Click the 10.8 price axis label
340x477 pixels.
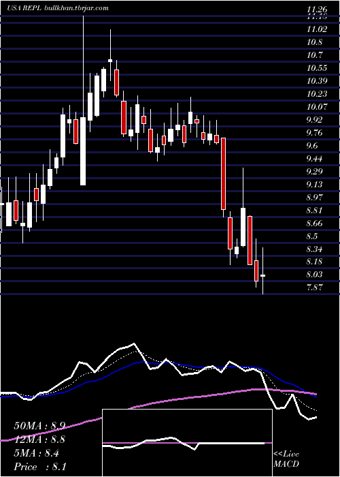point(314,42)
